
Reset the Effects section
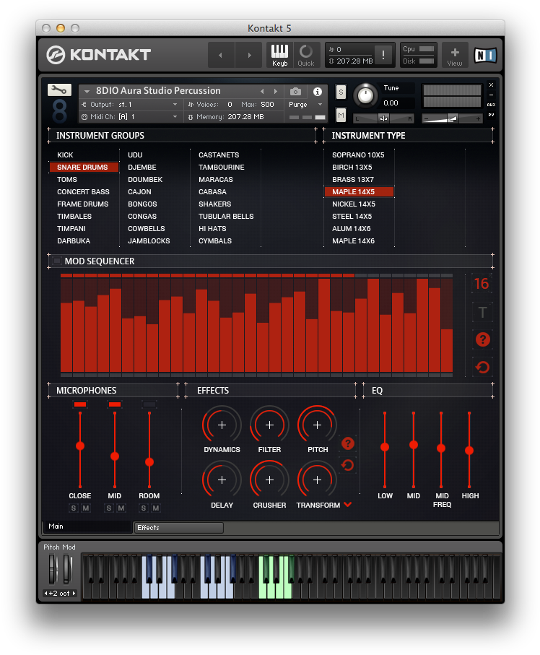(348, 465)
